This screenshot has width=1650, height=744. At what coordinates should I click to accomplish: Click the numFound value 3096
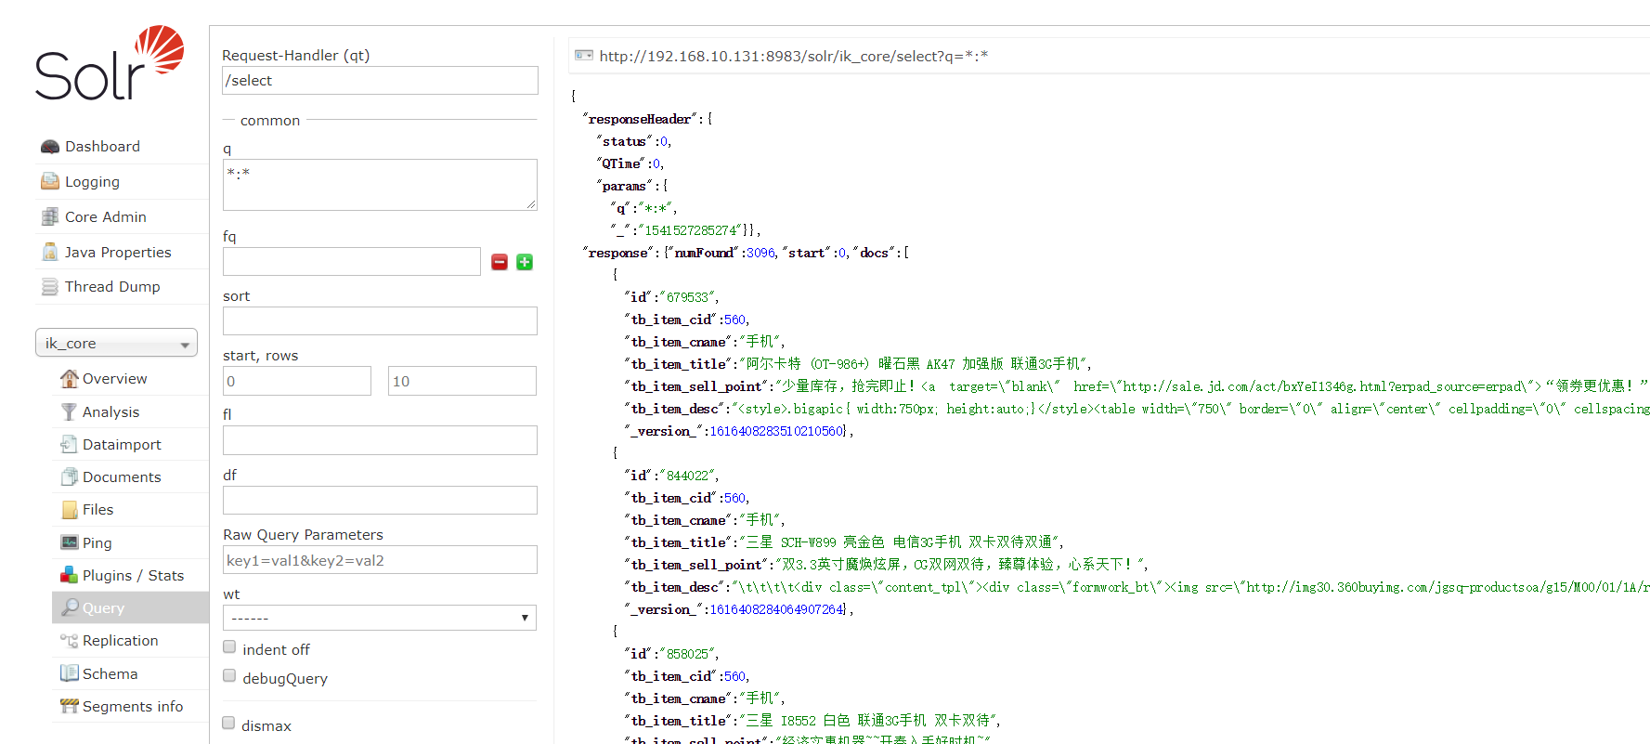pos(760,253)
